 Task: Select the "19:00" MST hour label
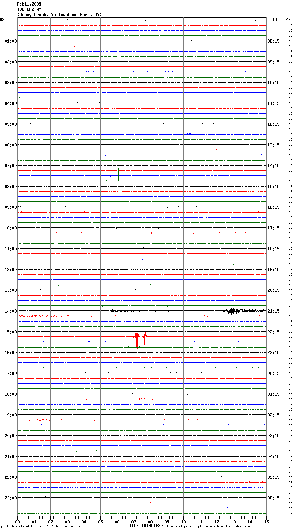point(10,415)
